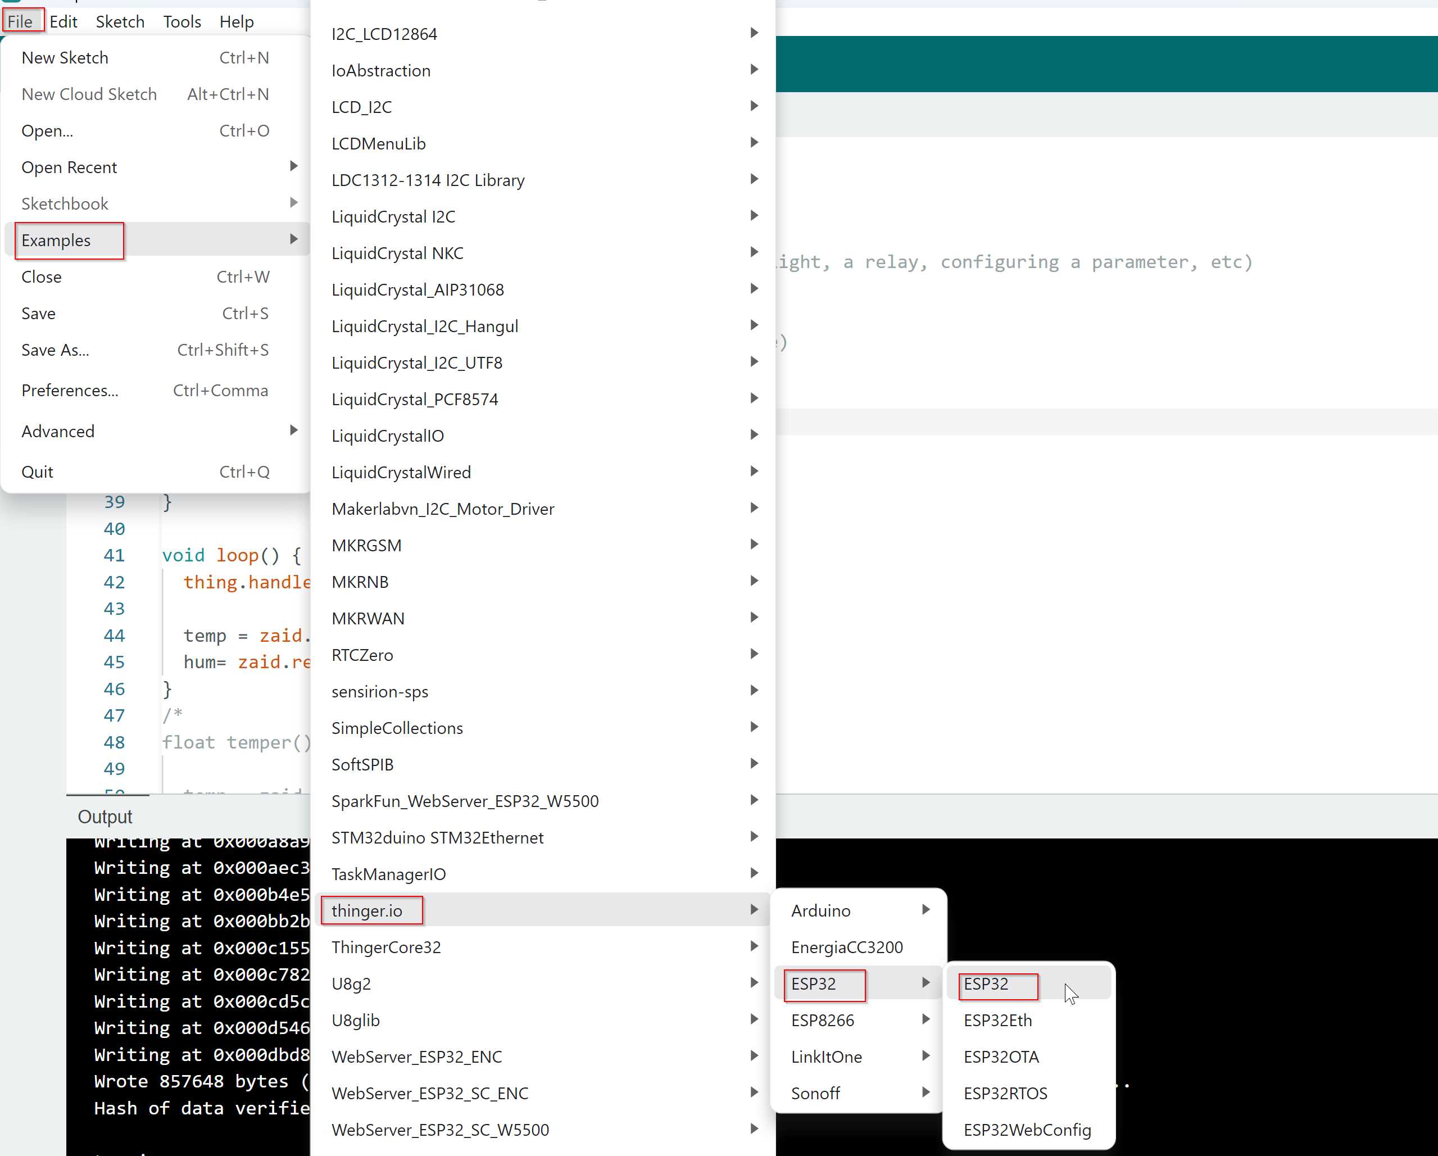Open MKRWAN examples submenu
Image resolution: width=1438 pixels, height=1156 pixels.
[x=543, y=618]
